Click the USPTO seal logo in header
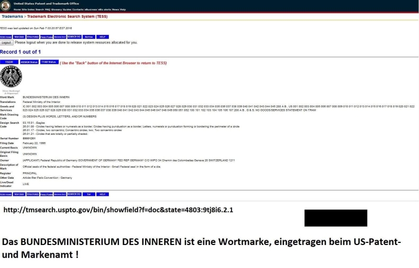 coord(6,5)
